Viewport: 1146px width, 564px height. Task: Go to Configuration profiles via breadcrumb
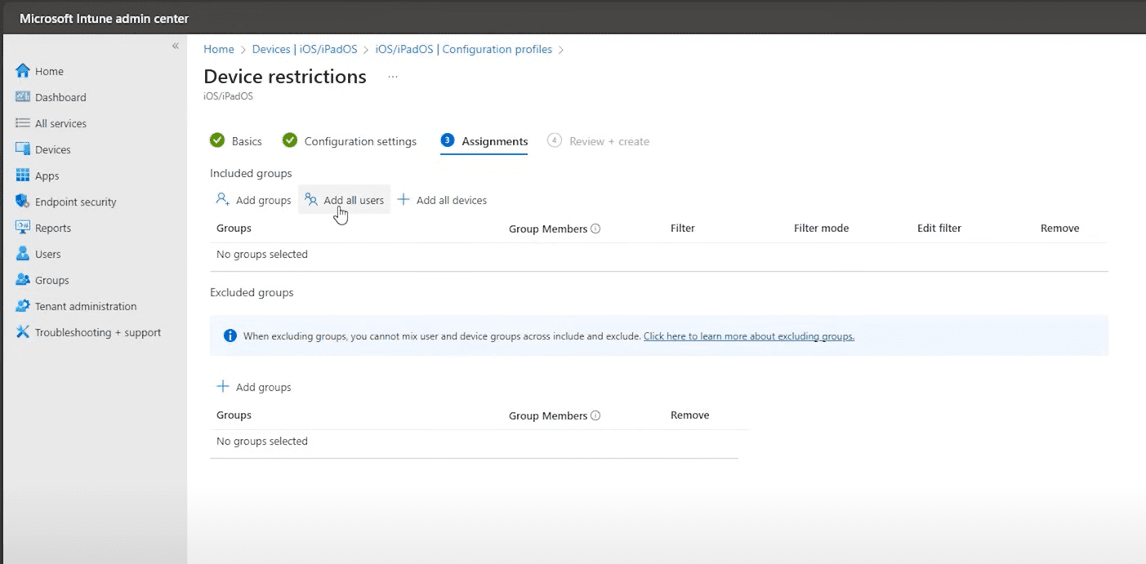point(463,49)
